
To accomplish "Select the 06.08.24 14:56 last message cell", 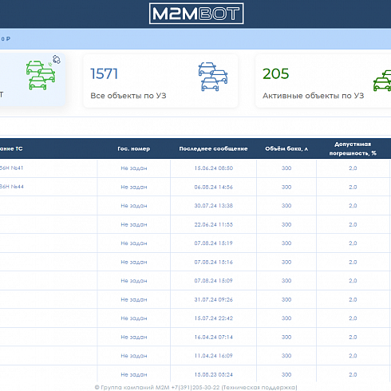I will click(213, 187).
